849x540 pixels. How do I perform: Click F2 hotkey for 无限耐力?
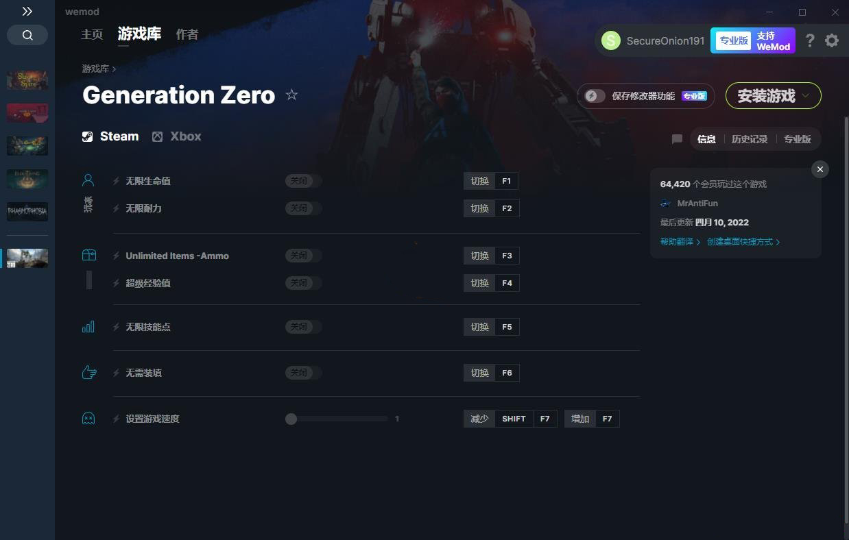tap(507, 208)
